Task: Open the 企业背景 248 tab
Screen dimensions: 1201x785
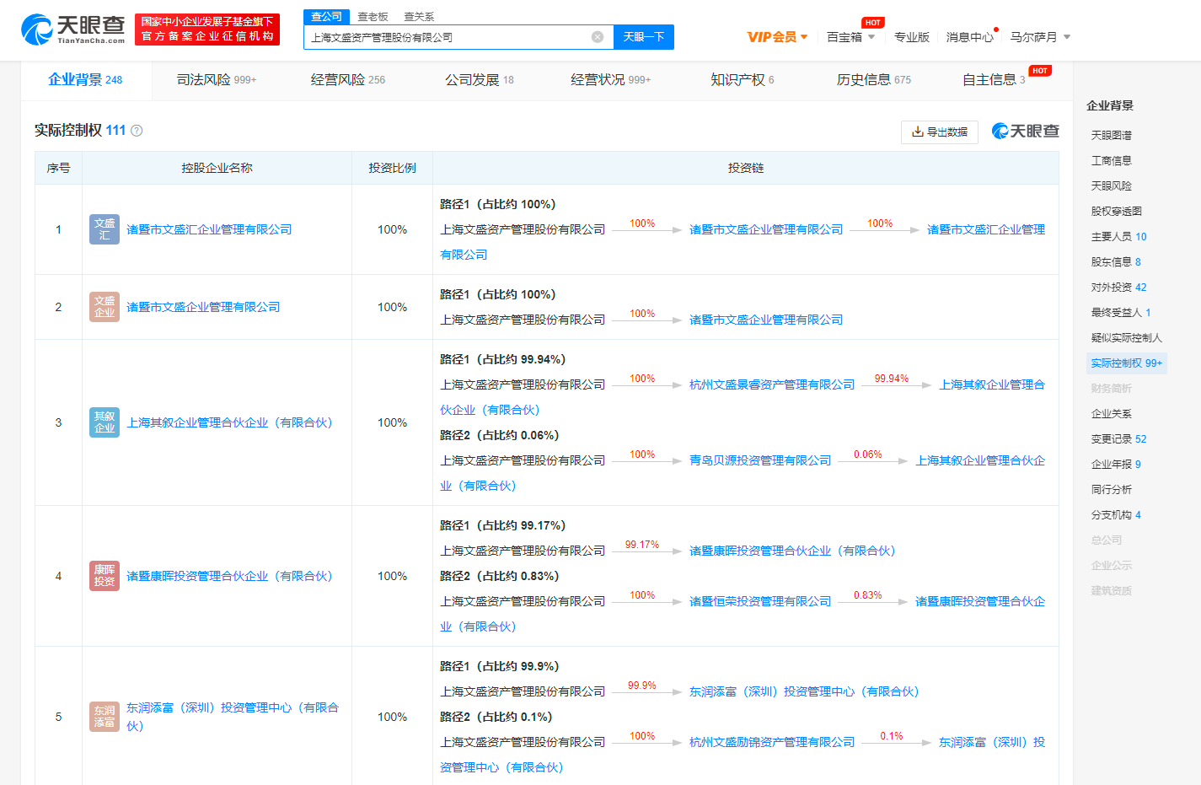Action: tap(85, 80)
